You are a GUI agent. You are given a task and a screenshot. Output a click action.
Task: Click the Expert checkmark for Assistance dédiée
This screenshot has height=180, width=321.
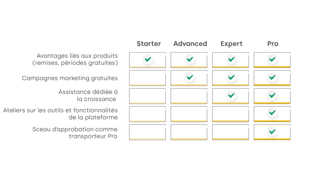pos(231,95)
